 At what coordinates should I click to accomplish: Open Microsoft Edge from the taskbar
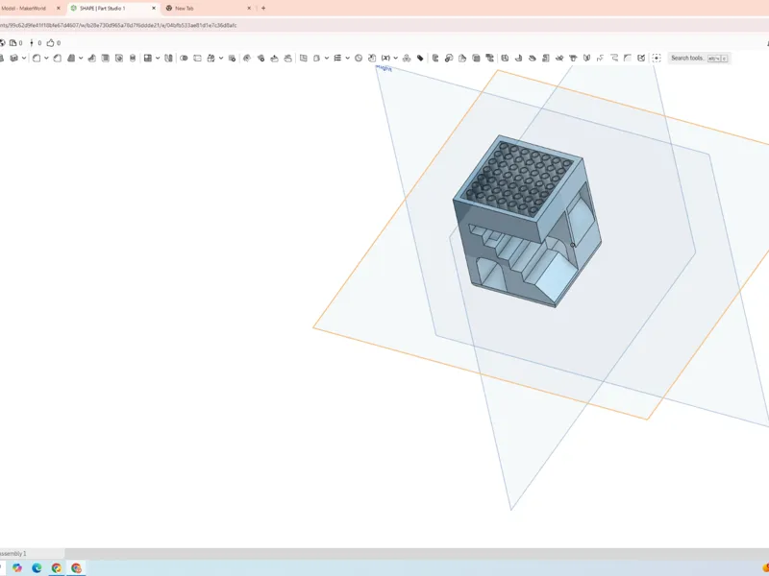[37, 568]
